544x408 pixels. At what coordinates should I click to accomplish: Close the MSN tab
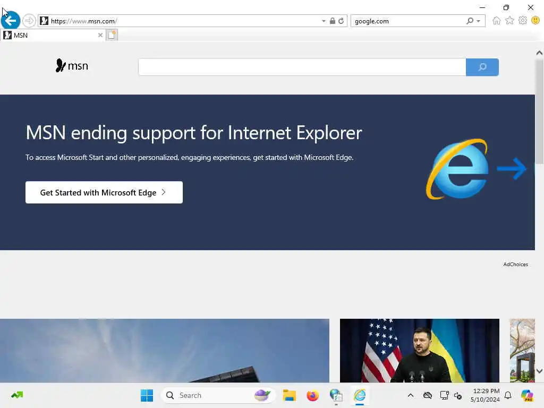[x=100, y=35]
